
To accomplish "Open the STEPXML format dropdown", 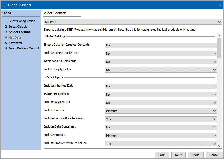I will tap(133, 22).
